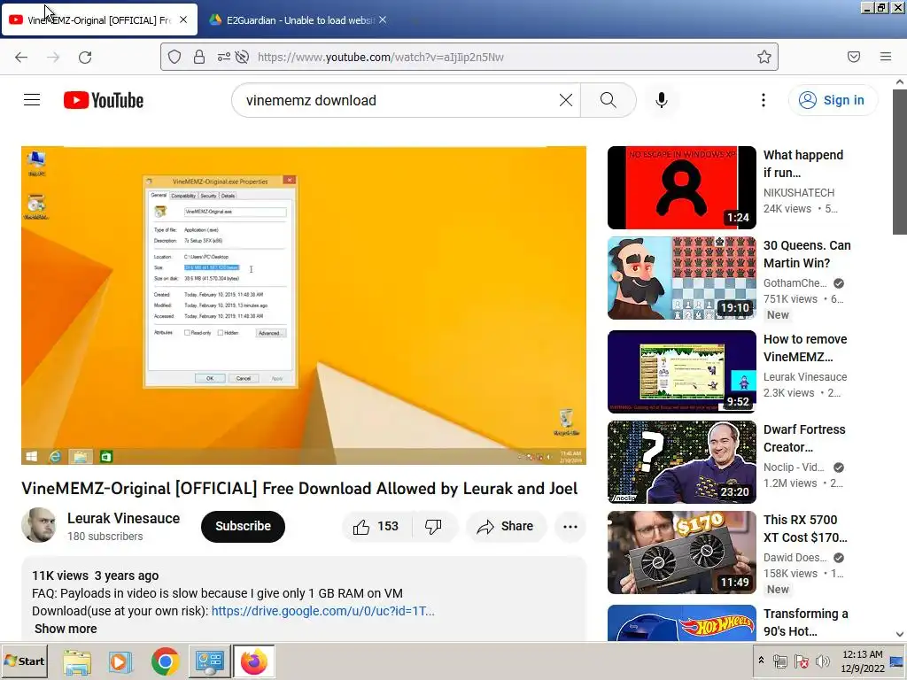Click the NIKUSHATECH channel name
907x680 pixels.
point(799,192)
